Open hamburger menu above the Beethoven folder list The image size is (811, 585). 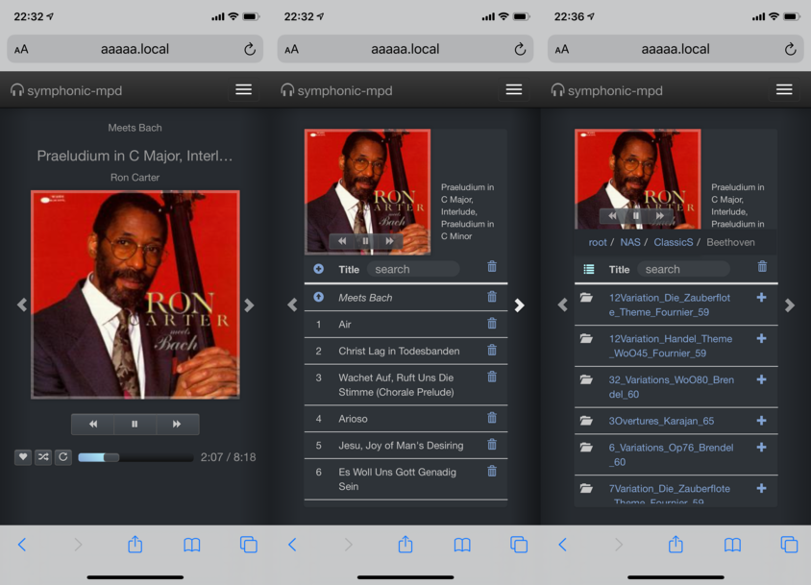click(784, 90)
